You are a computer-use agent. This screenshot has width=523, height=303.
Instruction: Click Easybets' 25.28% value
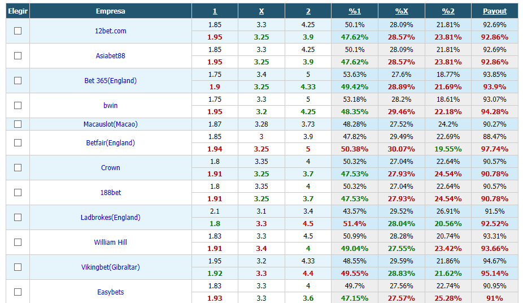point(448,298)
